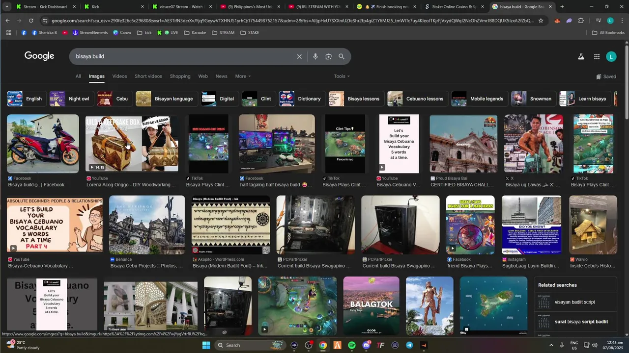Click related search surat bisaya script badlit
This screenshot has width=629, height=353.
(575, 322)
